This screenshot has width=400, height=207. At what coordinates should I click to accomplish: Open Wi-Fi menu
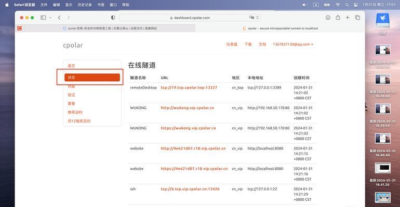[x=338, y=5]
